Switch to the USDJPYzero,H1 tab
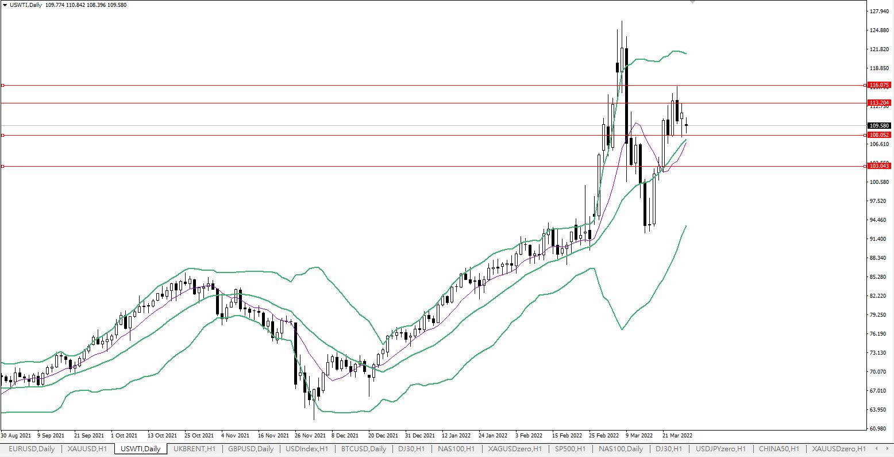 coord(720,448)
